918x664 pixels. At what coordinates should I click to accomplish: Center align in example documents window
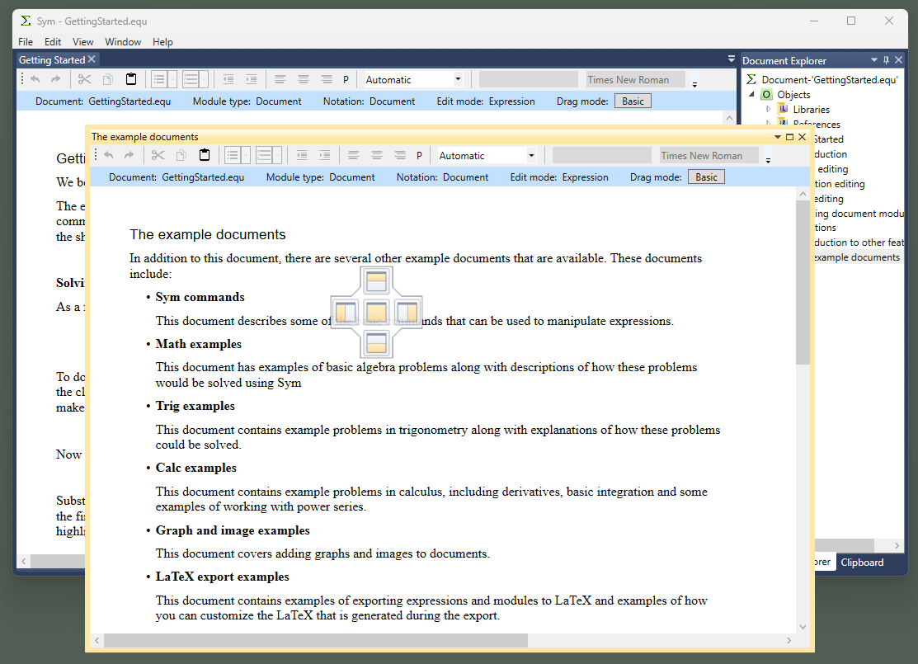pos(376,155)
